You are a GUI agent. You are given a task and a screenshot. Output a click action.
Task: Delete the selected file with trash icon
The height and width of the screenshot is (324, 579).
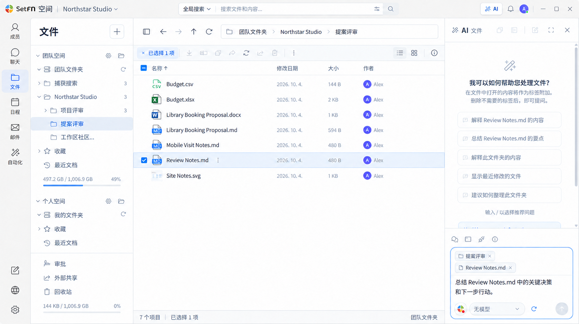coord(275,53)
